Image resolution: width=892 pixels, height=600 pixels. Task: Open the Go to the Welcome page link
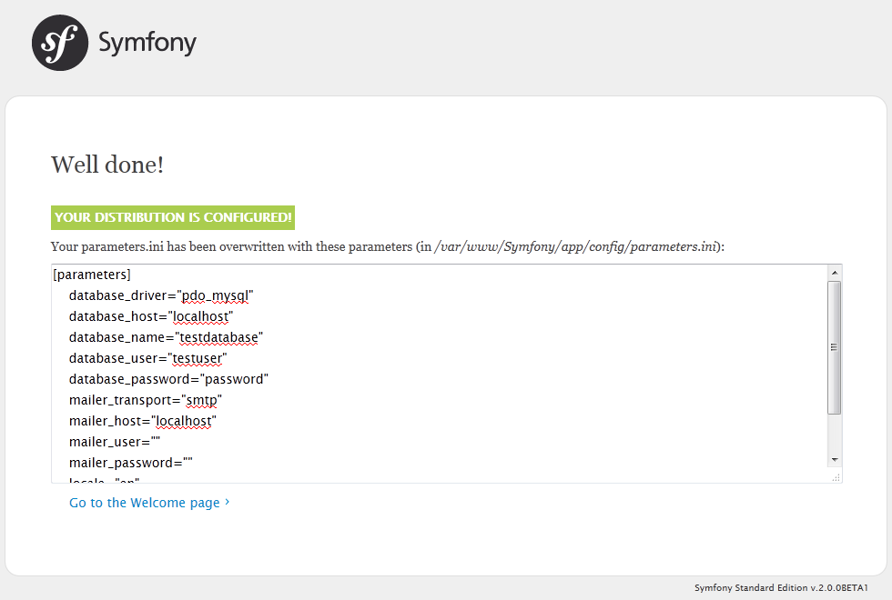tap(149, 503)
